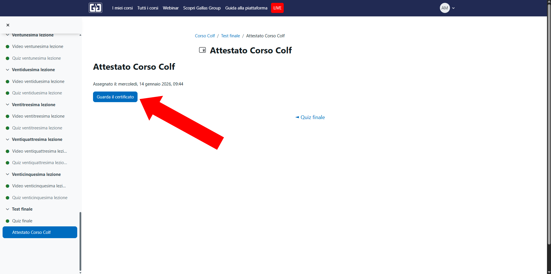Click green completion dot for Video ventunesima lezione
This screenshot has width=551, height=274.
(x=8, y=46)
